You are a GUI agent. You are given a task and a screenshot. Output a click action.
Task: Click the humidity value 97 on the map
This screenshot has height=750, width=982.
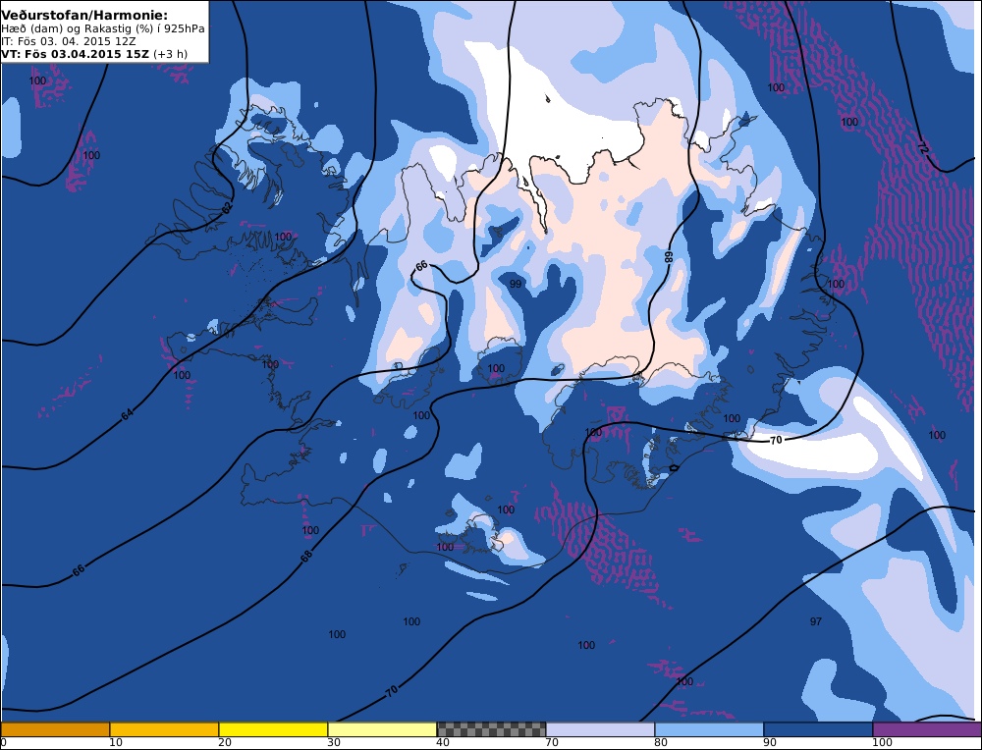tap(815, 621)
